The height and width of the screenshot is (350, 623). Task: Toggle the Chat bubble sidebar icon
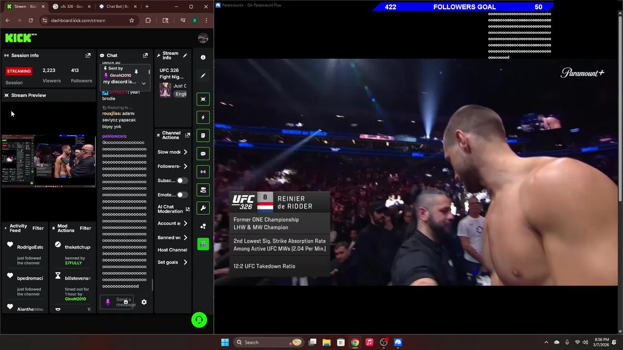pos(203,154)
